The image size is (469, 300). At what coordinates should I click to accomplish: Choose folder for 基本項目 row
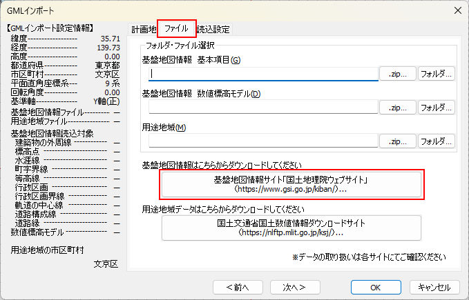(x=436, y=74)
